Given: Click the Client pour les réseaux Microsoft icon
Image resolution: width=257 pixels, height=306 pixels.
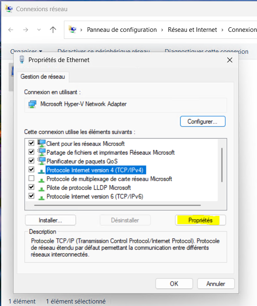Looking at the screenshot, I should [41, 143].
